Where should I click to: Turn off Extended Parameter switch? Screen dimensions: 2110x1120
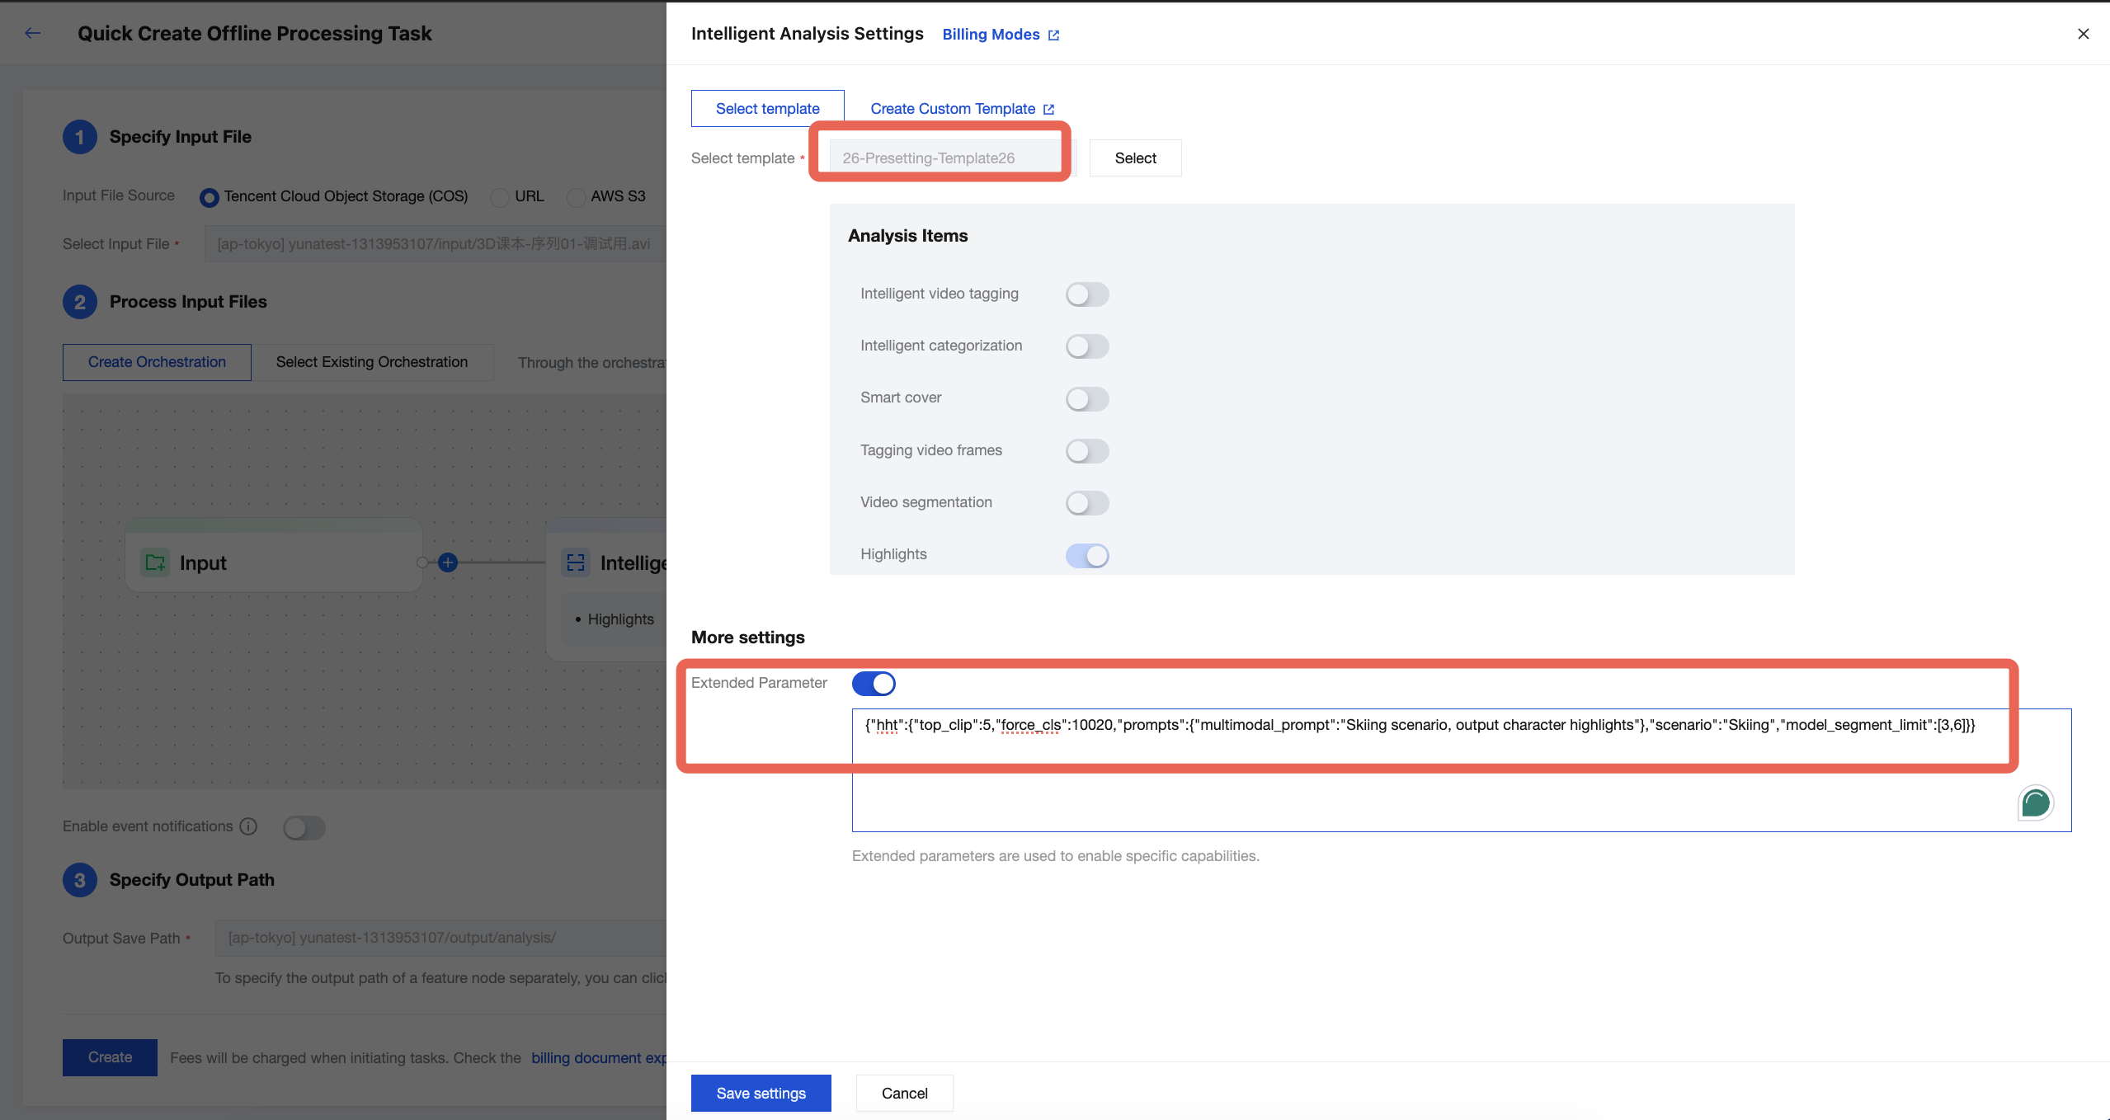(873, 684)
